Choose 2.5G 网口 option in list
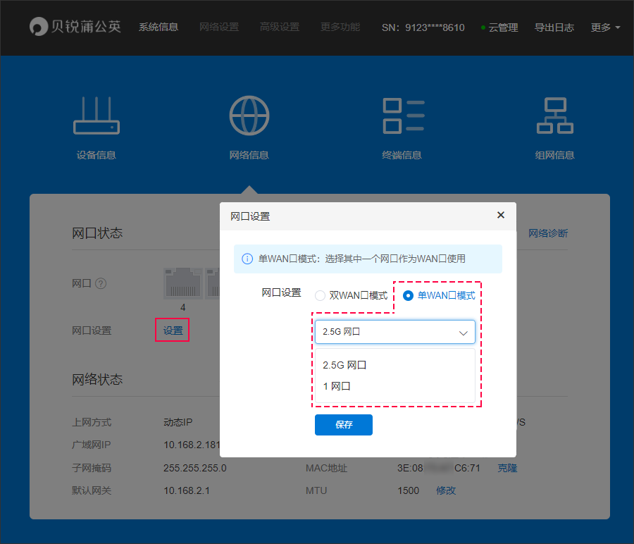634x544 pixels. pyautogui.click(x=395, y=365)
